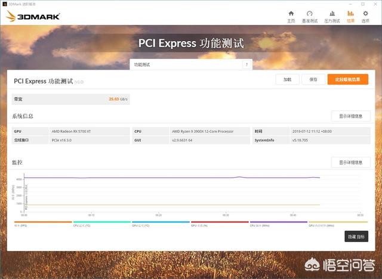The width and height of the screenshot is (382, 279).
Task: Show detailed info for 监控 section
Action: [x=351, y=163]
